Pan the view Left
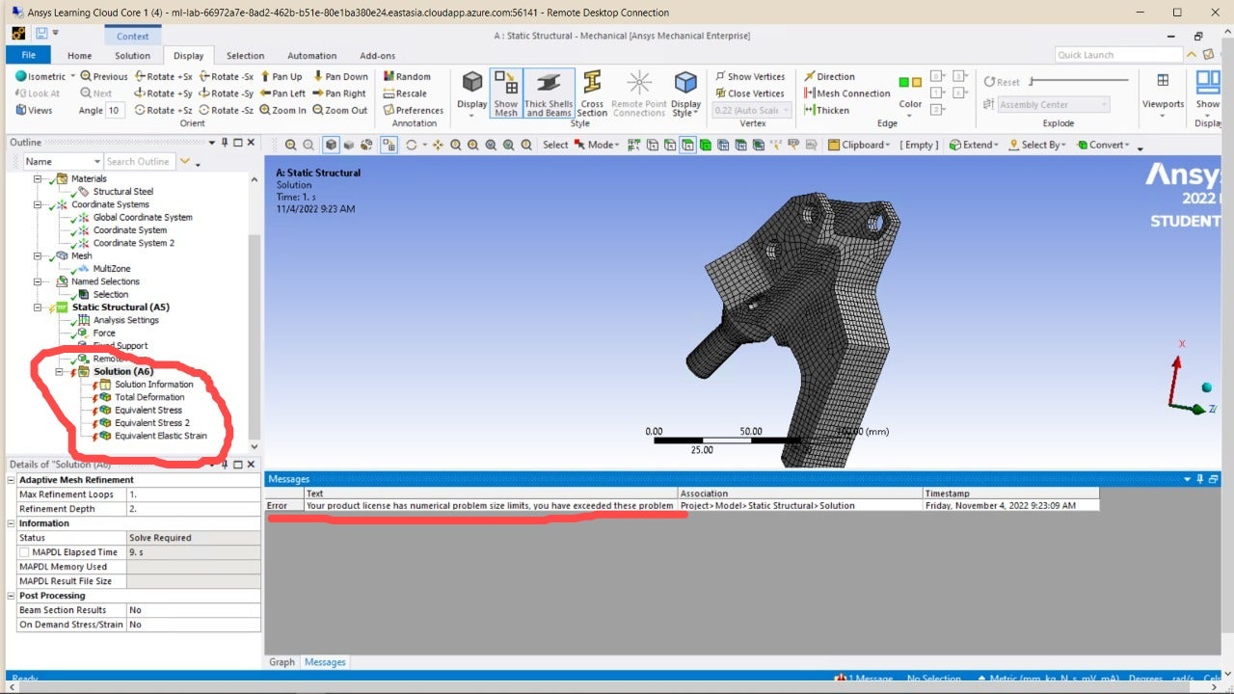 (x=282, y=93)
